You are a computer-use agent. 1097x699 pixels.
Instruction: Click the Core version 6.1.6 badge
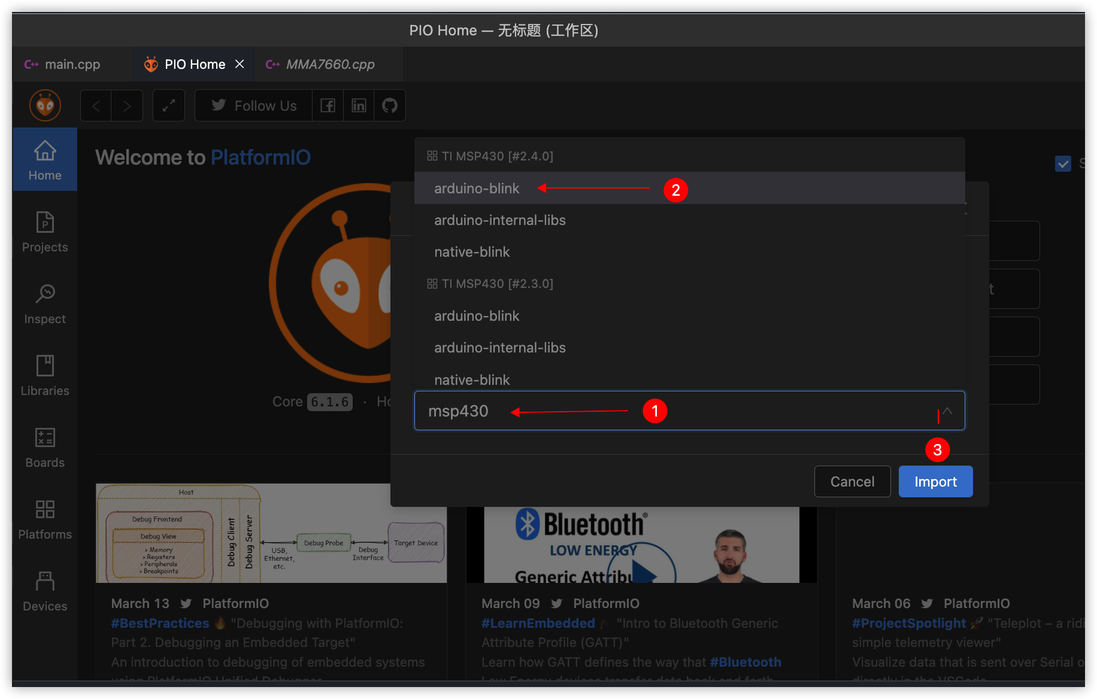330,402
